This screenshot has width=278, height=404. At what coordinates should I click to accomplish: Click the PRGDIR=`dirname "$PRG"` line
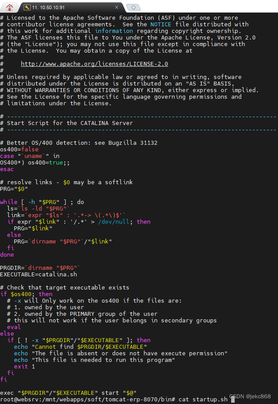coord(40,268)
